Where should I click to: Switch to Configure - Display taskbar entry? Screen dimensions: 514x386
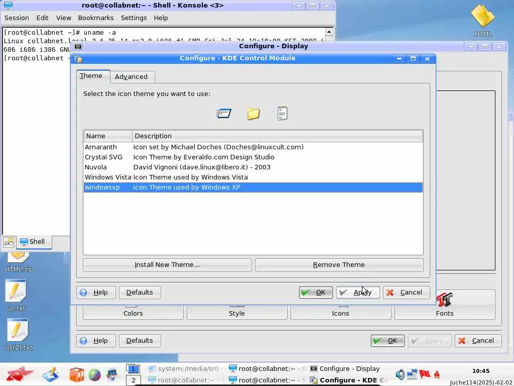pyautogui.click(x=345, y=368)
